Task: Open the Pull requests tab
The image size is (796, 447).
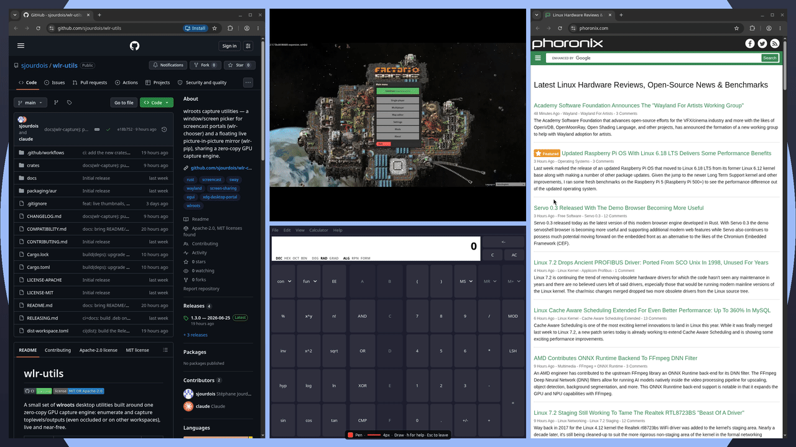Action: click(x=90, y=83)
